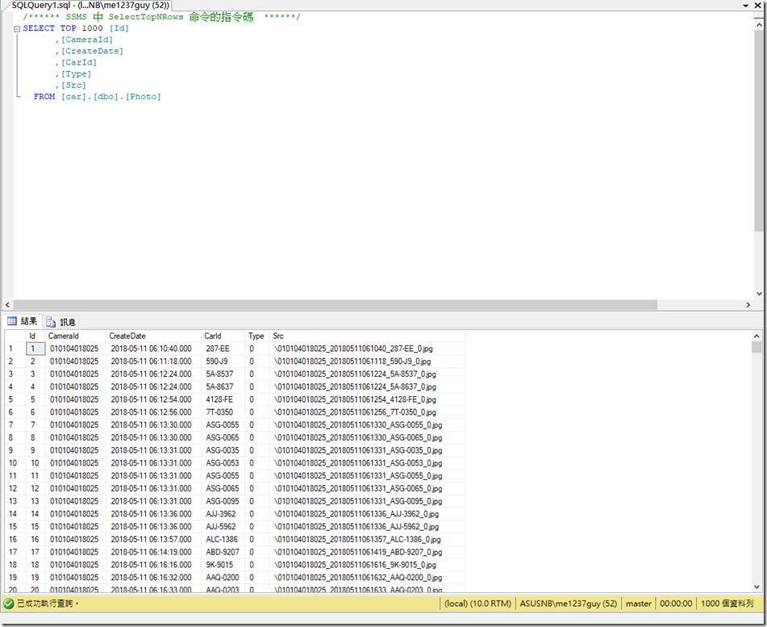Click the green query success status icon
This screenshot has width=767, height=627.
coord(9,603)
